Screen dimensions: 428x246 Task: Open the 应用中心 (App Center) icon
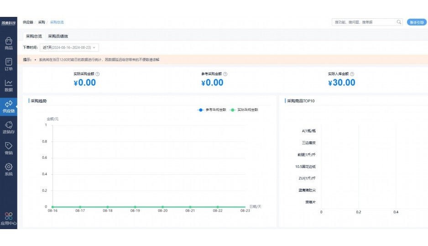coord(8,219)
